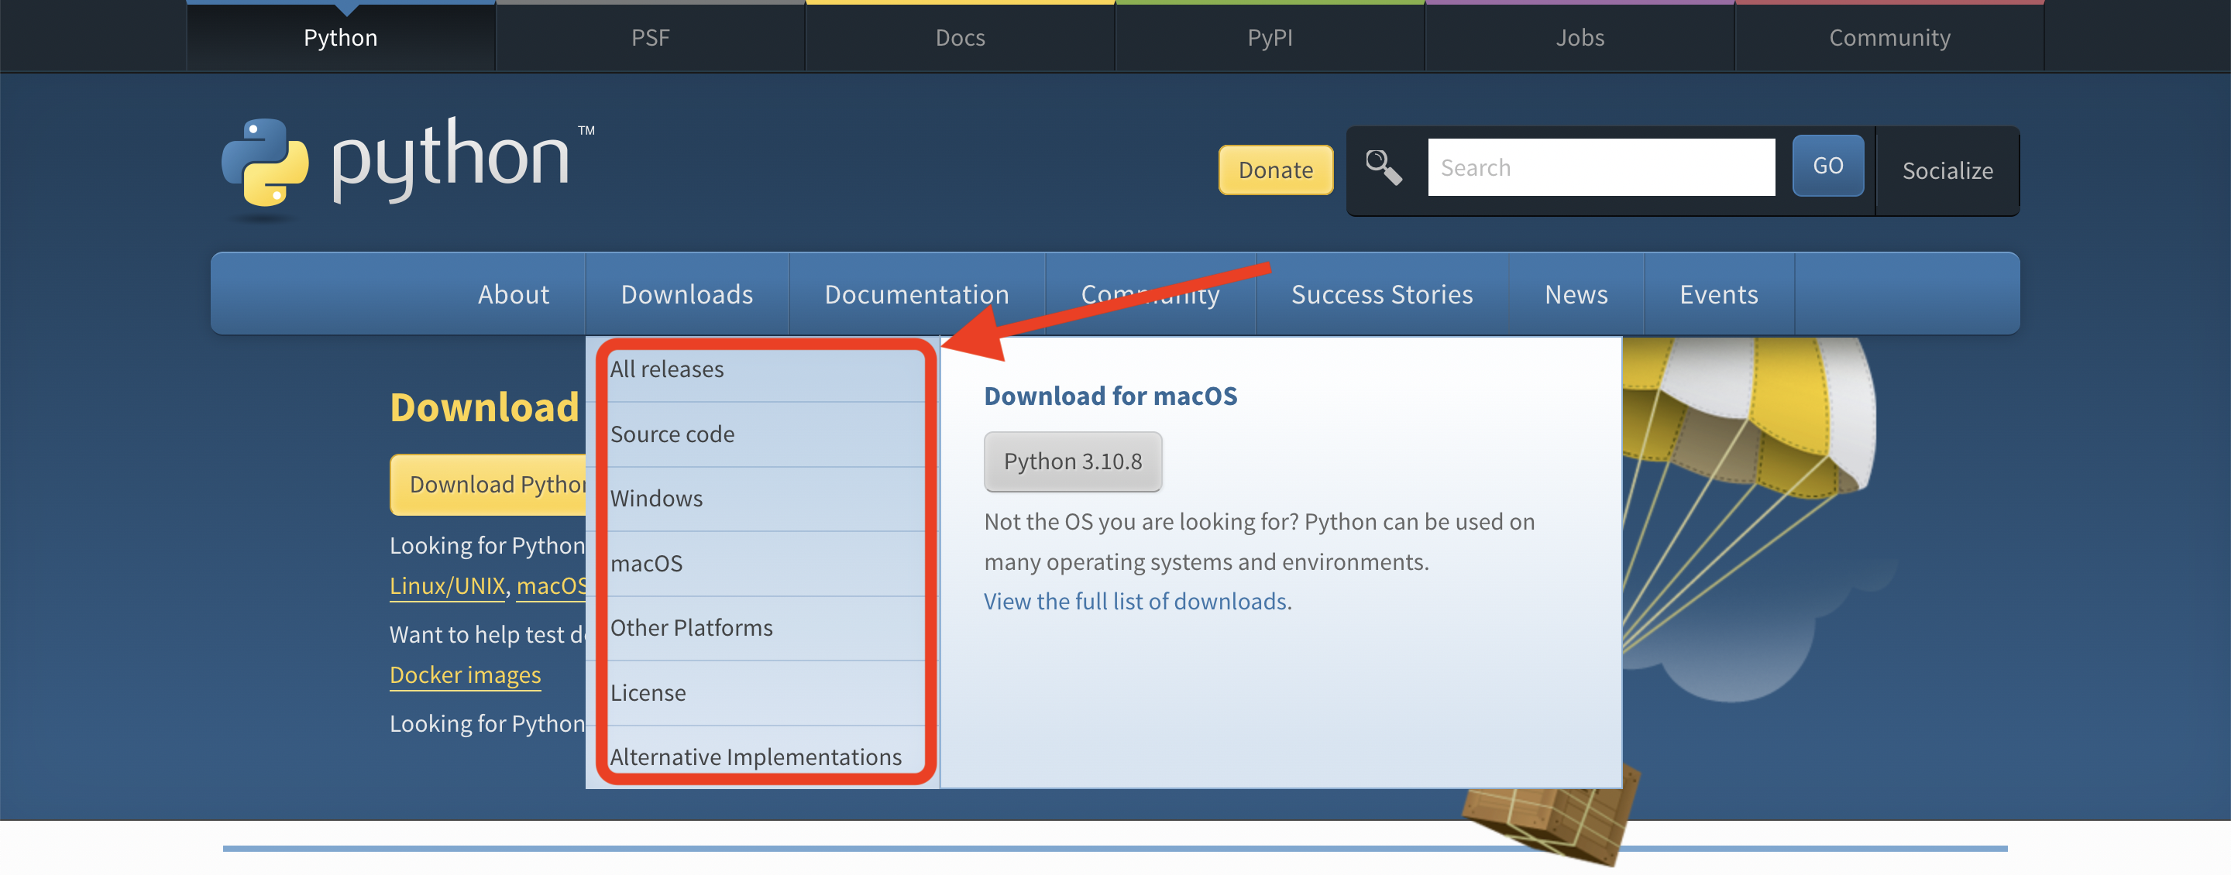The width and height of the screenshot is (2231, 875).
Task: Go to the PyPI top tab
Action: click(x=1270, y=37)
